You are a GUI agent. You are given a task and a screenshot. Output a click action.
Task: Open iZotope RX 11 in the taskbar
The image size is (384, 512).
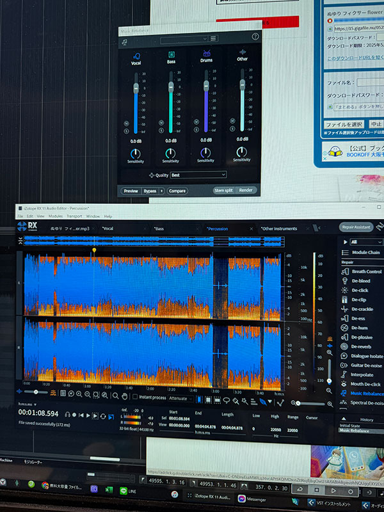(x=209, y=497)
